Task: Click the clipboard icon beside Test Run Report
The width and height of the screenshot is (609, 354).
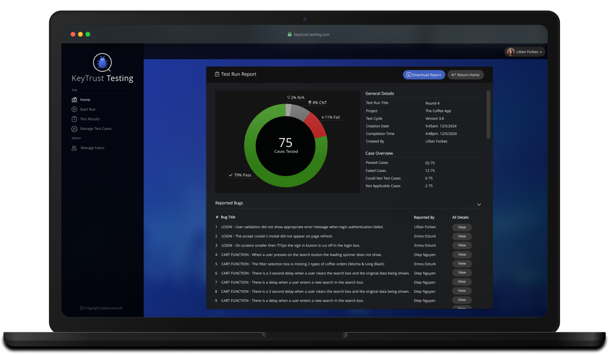Action: pyautogui.click(x=217, y=74)
